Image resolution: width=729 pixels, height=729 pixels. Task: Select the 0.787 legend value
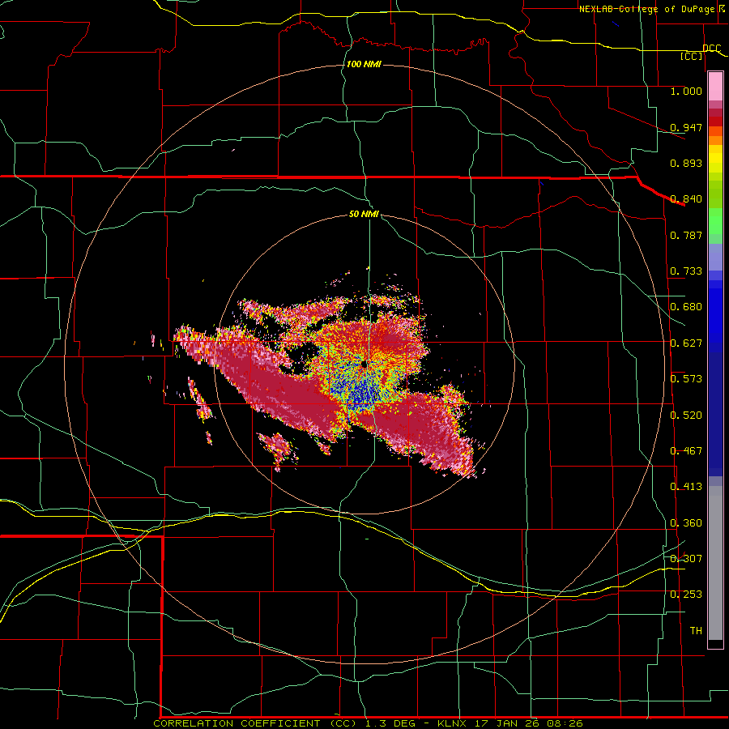pos(686,235)
